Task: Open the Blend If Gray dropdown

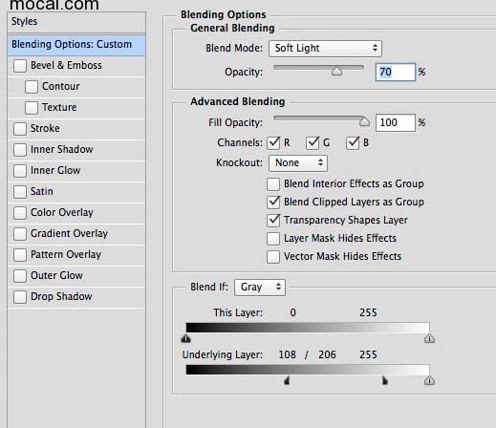Action: (260, 288)
